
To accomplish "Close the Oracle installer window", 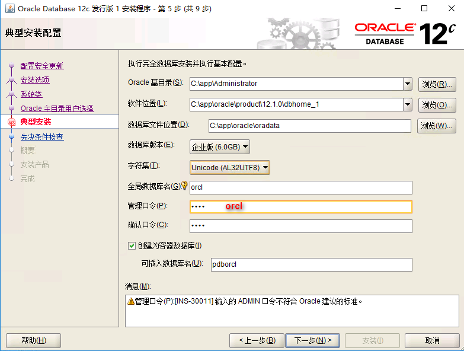I will pyautogui.click(x=452, y=8).
